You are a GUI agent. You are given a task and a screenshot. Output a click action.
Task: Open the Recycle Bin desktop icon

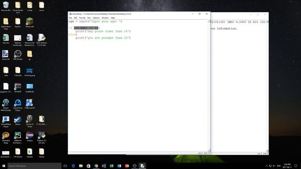point(6,7)
